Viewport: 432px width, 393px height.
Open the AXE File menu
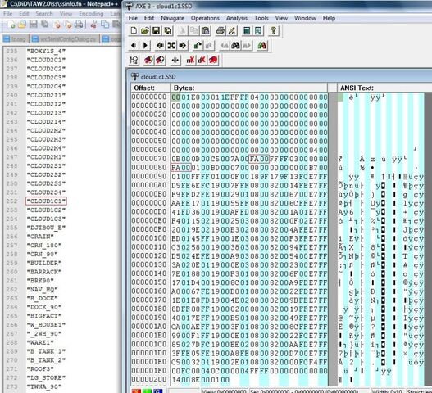[x=133, y=18]
